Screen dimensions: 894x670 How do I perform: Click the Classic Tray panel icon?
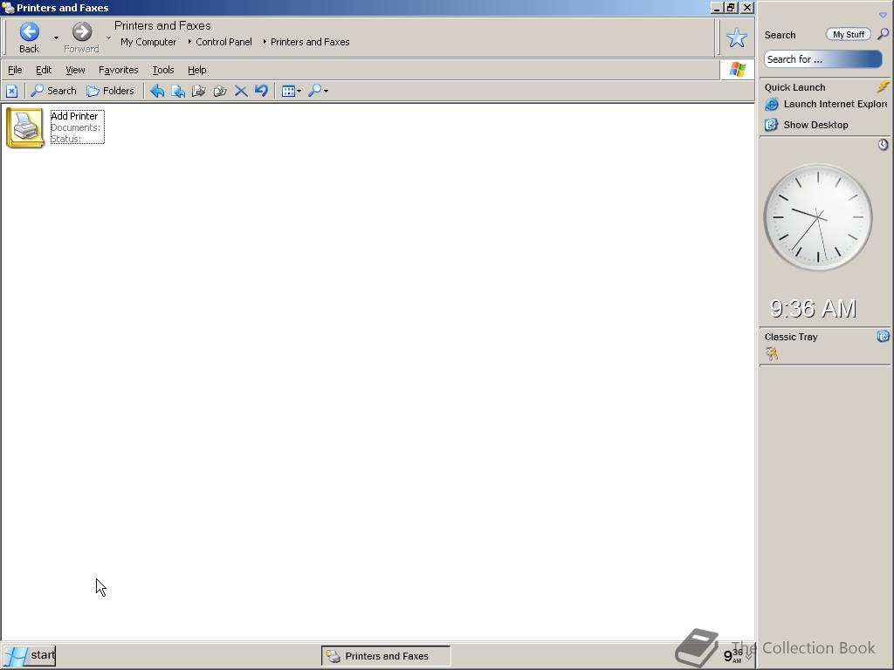tap(883, 336)
